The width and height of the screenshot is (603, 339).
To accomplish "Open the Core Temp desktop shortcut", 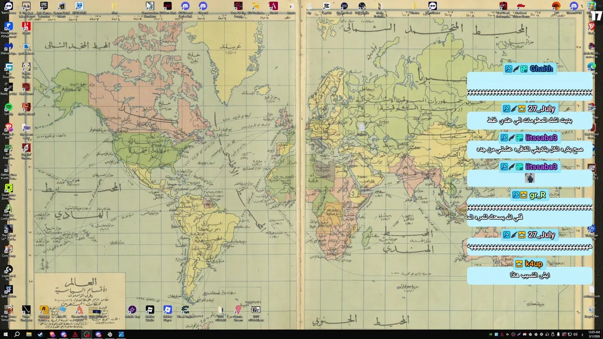I will click(8, 251).
